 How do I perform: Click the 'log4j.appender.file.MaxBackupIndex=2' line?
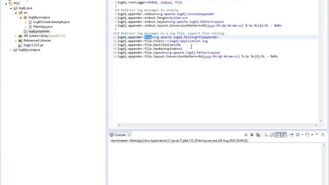pos(150,49)
